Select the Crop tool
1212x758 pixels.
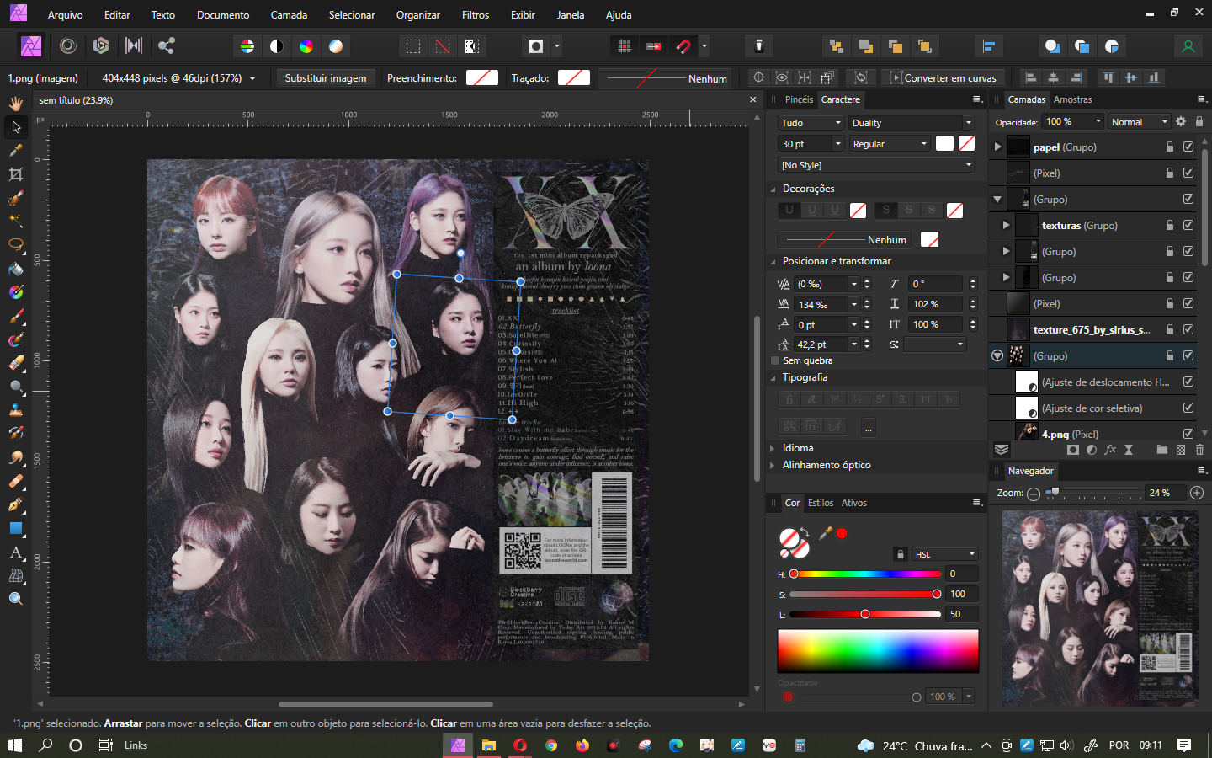[x=15, y=174]
